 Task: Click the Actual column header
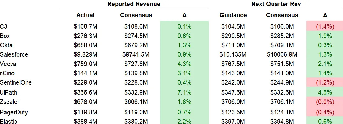click(86, 15)
